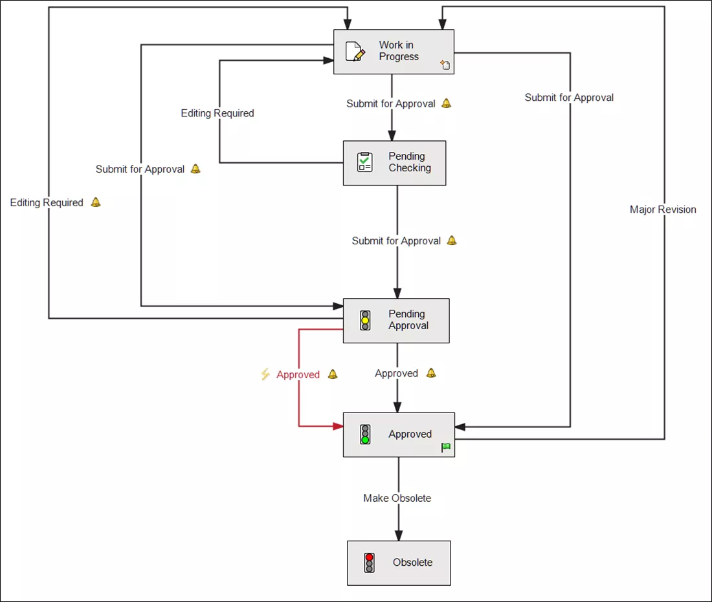The height and width of the screenshot is (602, 712).
Task: Select the Pending Checking state name text
Action: click(409, 162)
